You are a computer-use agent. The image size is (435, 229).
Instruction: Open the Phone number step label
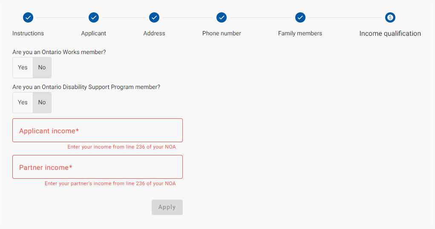222,33
